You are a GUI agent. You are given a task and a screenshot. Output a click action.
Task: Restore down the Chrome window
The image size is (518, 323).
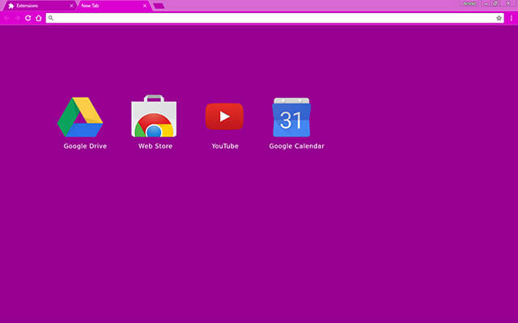pyautogui.click(x=495, y=3)
